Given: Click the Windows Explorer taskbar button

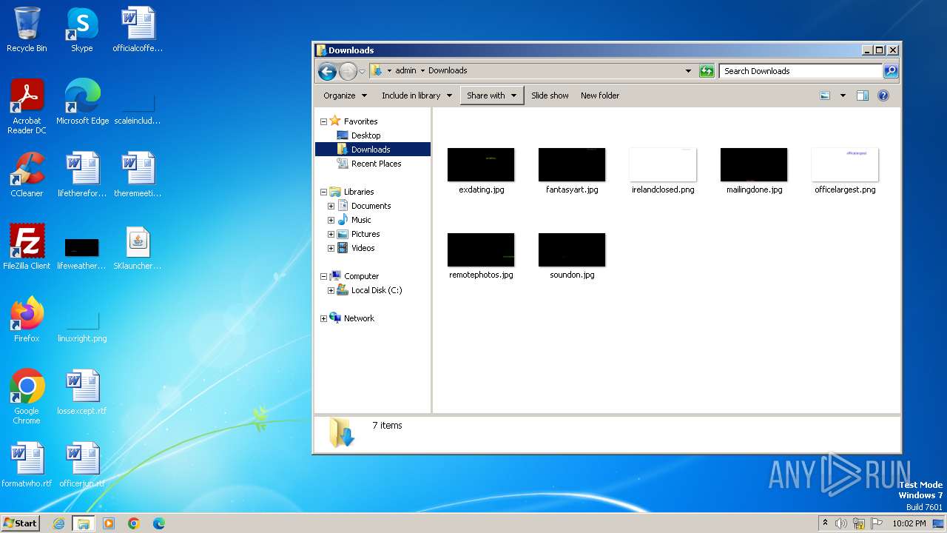Looking at the screenshot, I should coord(84,523).
